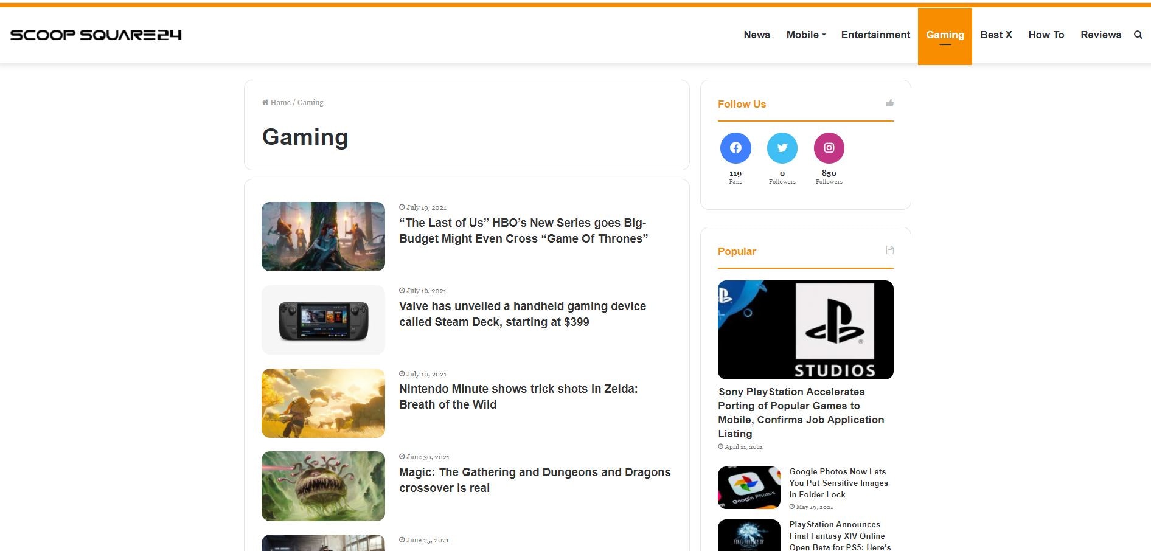Click the Gaming page title heading

tap(305, 137)
